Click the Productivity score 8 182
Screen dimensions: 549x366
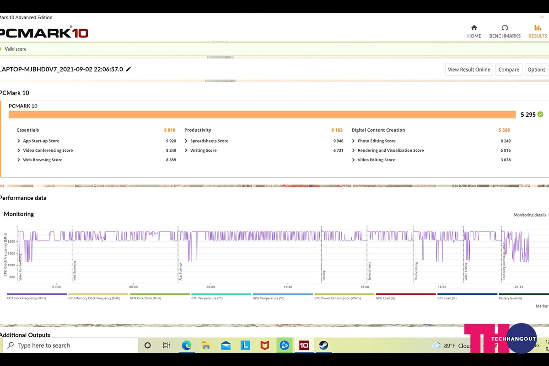coord(337,130)
